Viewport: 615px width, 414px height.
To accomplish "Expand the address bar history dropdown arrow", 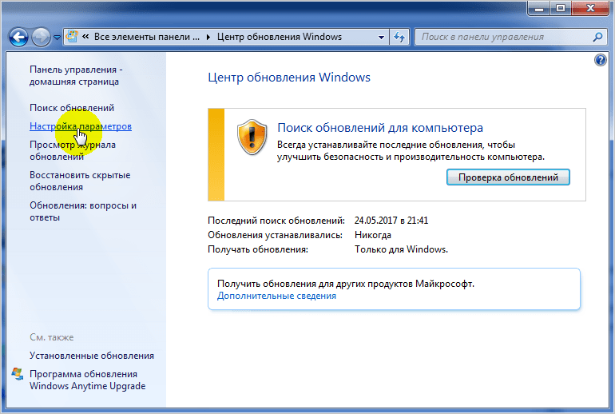I will click(x=381, y=38).
